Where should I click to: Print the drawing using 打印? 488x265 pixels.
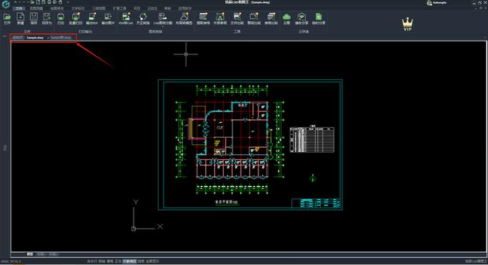tap(61, 19)
